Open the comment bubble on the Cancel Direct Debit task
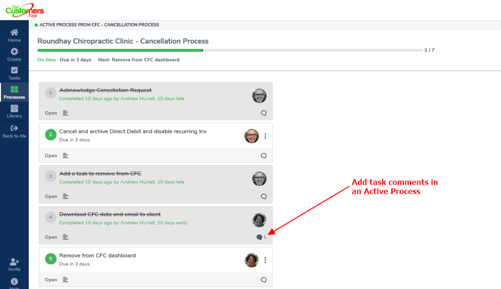501x289 pixels. point(264,156)
